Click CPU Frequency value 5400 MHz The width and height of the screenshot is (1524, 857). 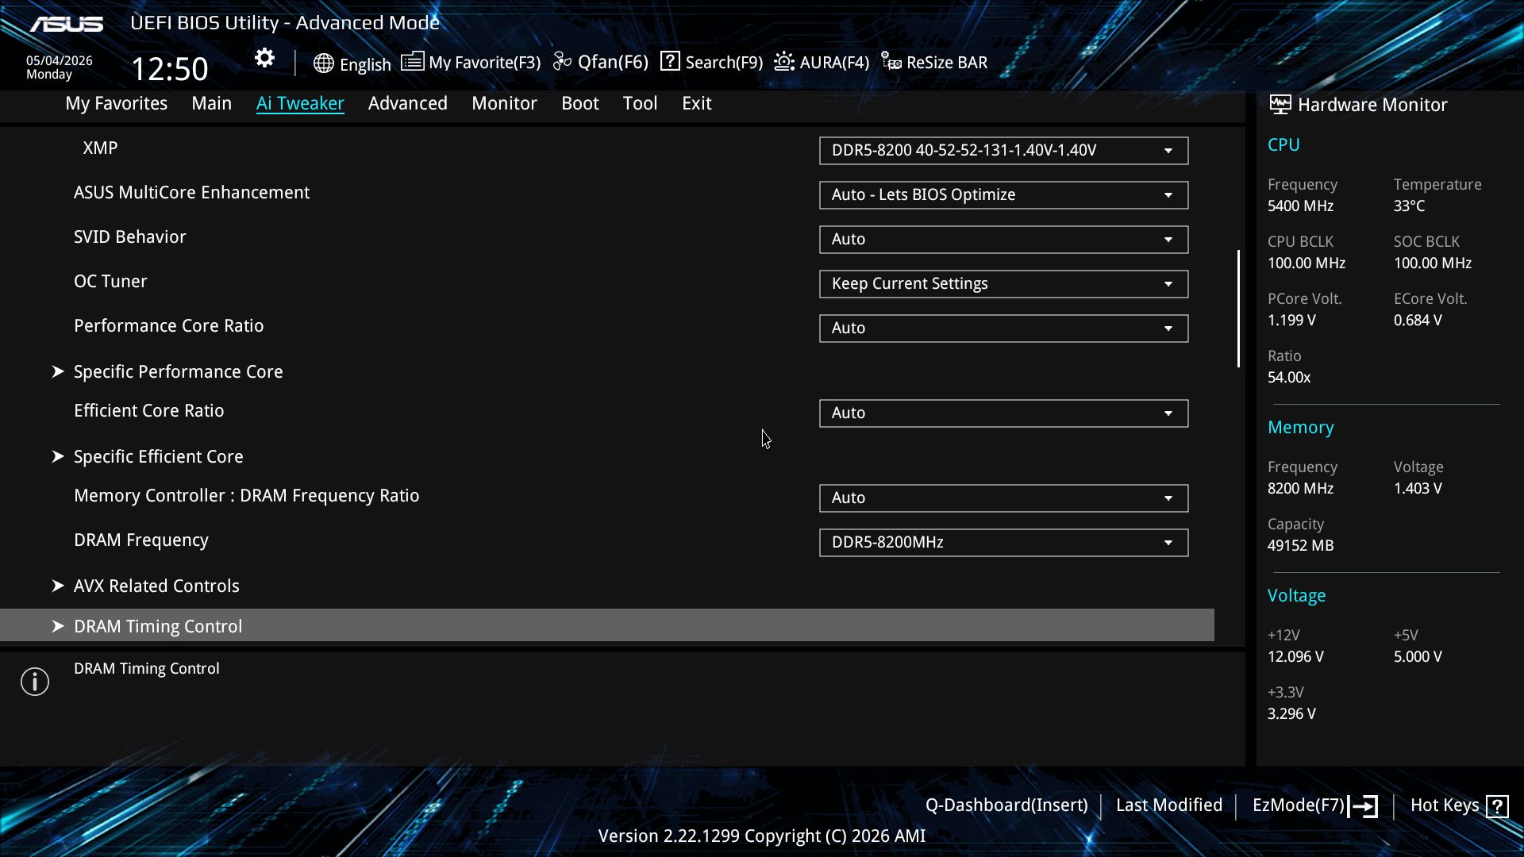pyautogui.click(x=1300, y=206)
